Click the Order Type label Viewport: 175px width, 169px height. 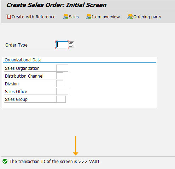point(16,45)
